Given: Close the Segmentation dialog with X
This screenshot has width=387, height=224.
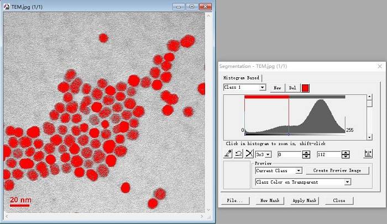Looking at the screenshot, I should 380,66.
